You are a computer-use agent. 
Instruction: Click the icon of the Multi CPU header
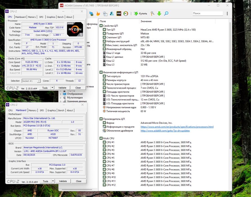[x=101, y=138]
